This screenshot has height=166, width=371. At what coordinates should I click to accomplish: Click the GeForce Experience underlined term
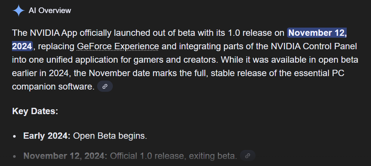pyautogui.click(x=118, y=46)
